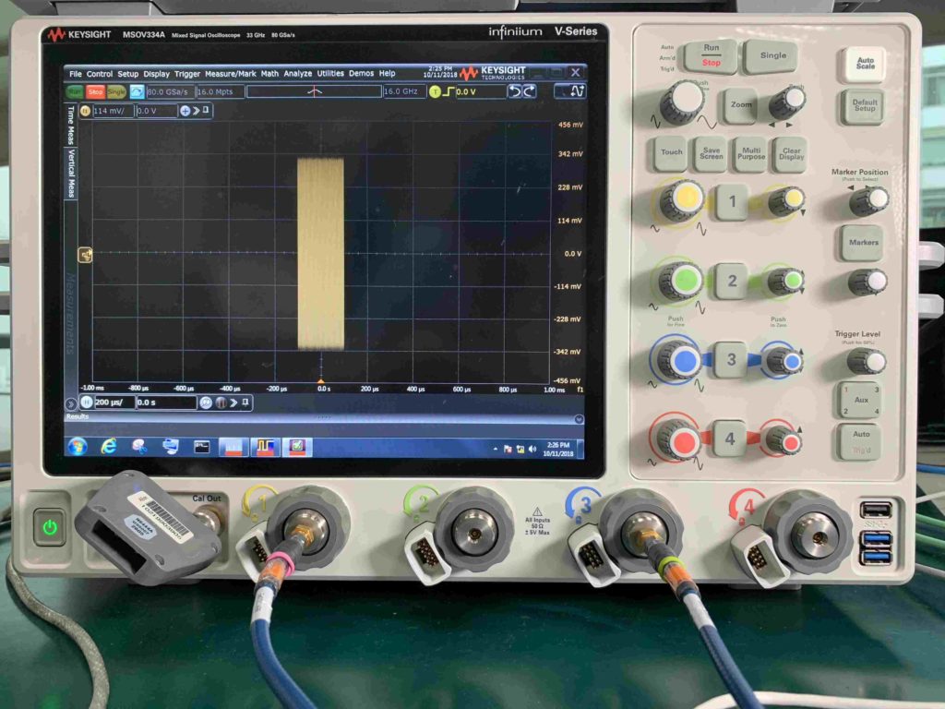
Task: Expand channel 1 settings arrow
Action: coord(196,111)
